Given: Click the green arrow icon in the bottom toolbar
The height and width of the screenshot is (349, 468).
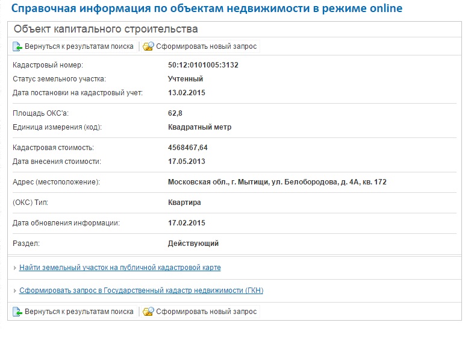Looking at the screenshot, I should [17, 312].
